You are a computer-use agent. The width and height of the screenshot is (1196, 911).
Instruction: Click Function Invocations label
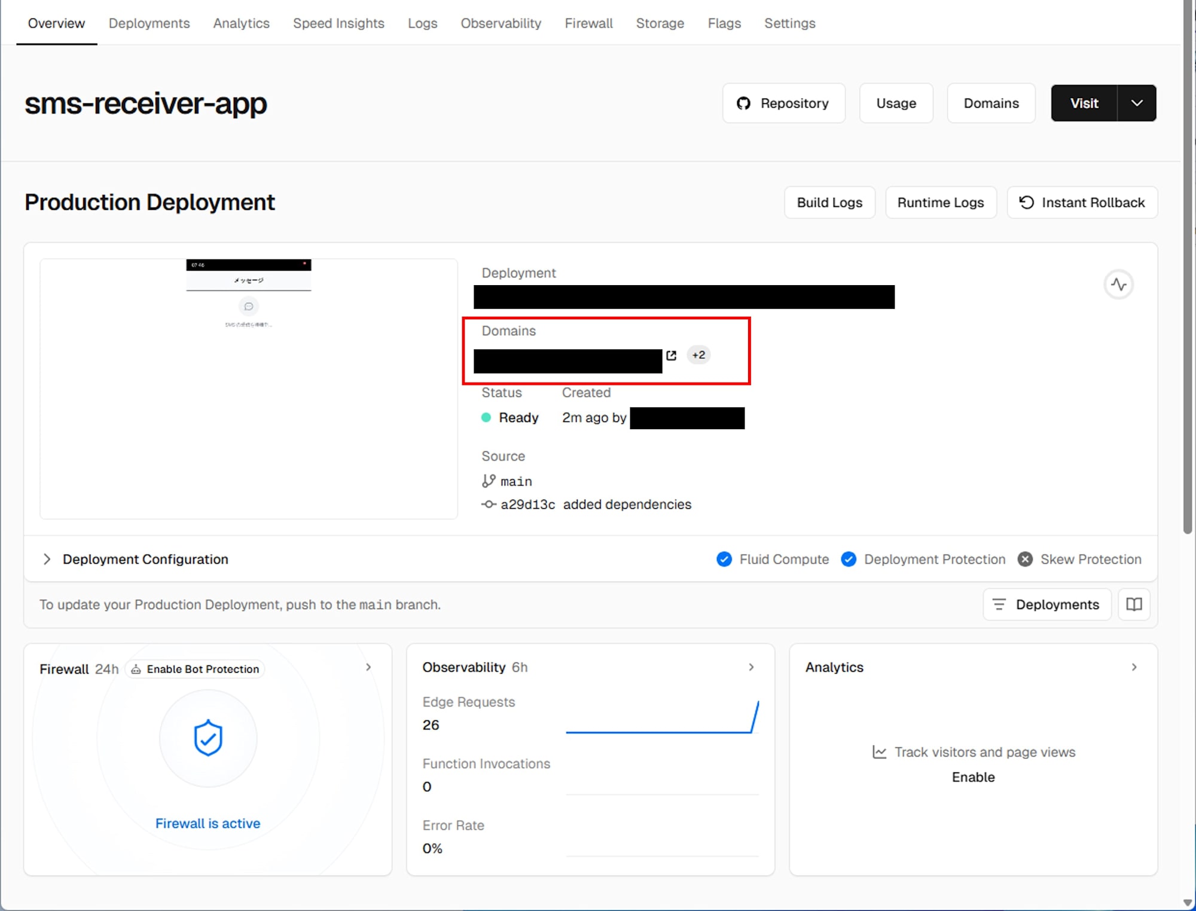(x=486, y=763)
